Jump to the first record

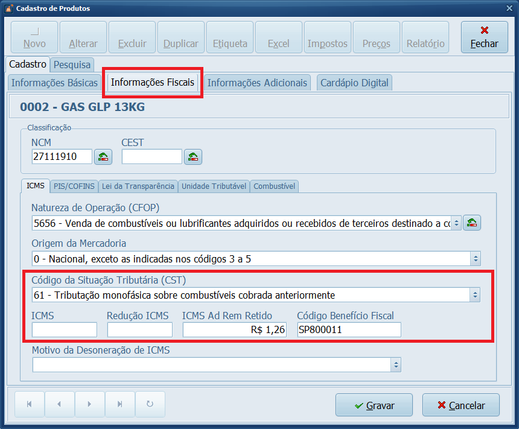click(x=29, y=404)
